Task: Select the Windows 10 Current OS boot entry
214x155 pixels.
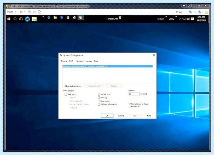Action: 107,66
